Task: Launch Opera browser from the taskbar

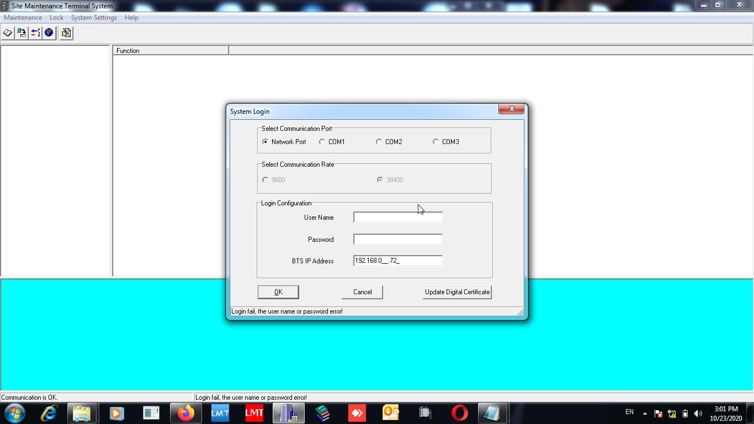Action: click(459, 413)
